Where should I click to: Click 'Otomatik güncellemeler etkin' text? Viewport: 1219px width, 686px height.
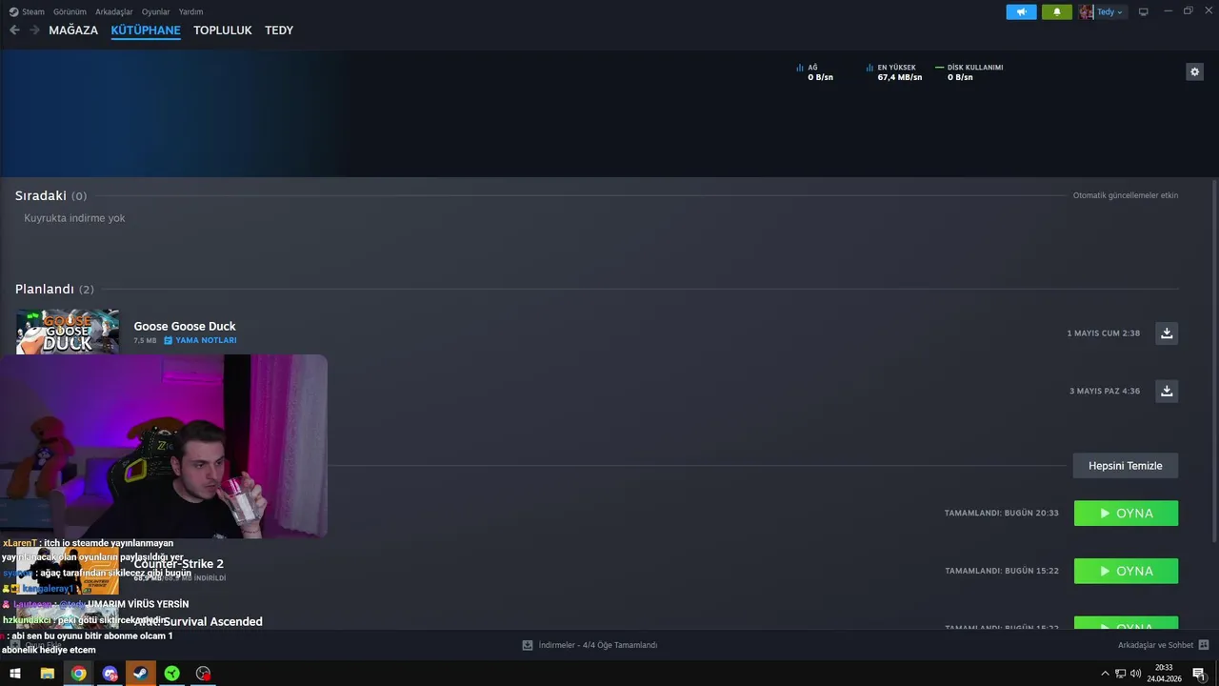coord(1126,195)
